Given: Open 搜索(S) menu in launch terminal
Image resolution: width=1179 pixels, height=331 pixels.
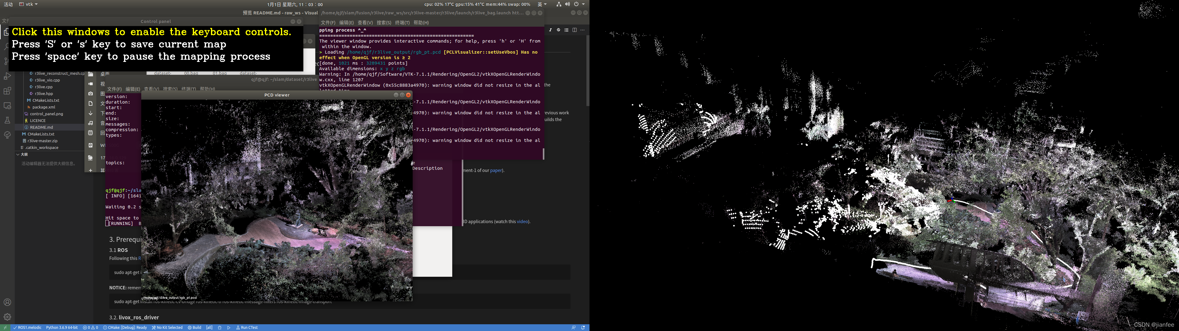Looking at the screenshot, I should (x=384, y=22).
